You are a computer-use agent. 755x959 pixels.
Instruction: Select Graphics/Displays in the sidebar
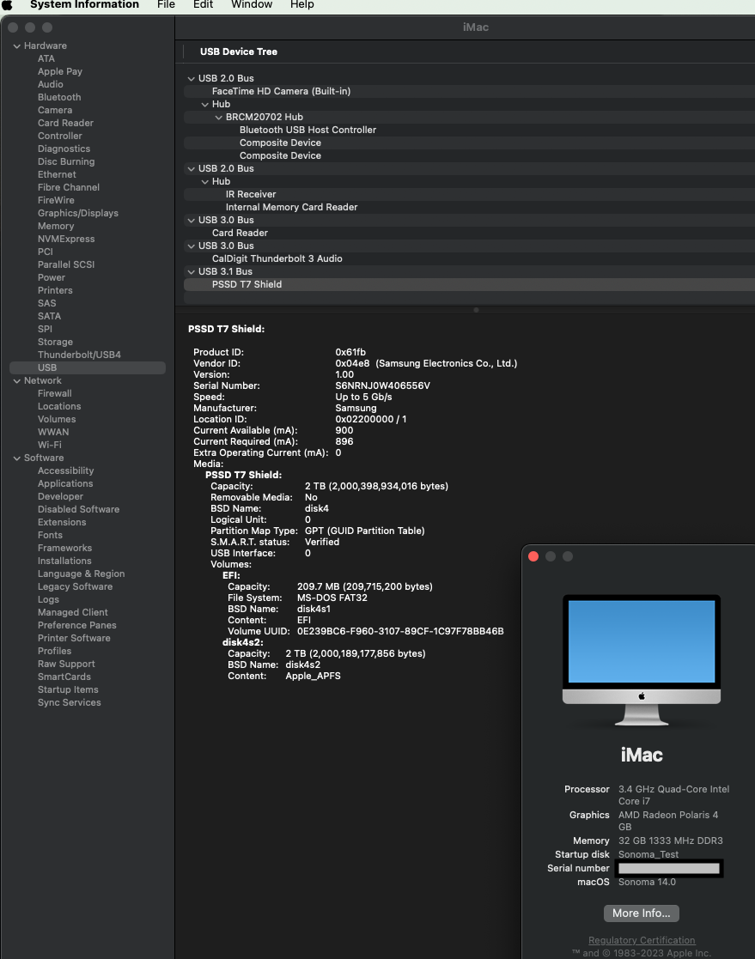point(77,213)
